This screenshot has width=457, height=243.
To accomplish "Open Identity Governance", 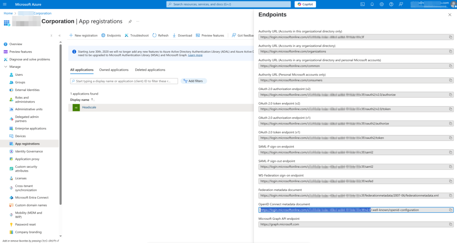I will (29, 151).
